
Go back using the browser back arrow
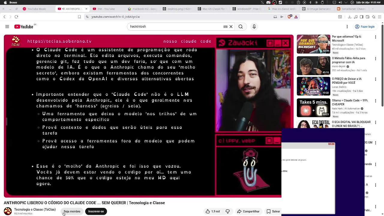4,17
